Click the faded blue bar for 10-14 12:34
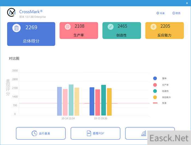 59,101
